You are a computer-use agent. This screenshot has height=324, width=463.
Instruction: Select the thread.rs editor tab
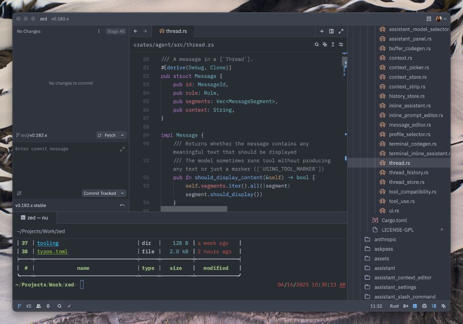click(173, 31)
